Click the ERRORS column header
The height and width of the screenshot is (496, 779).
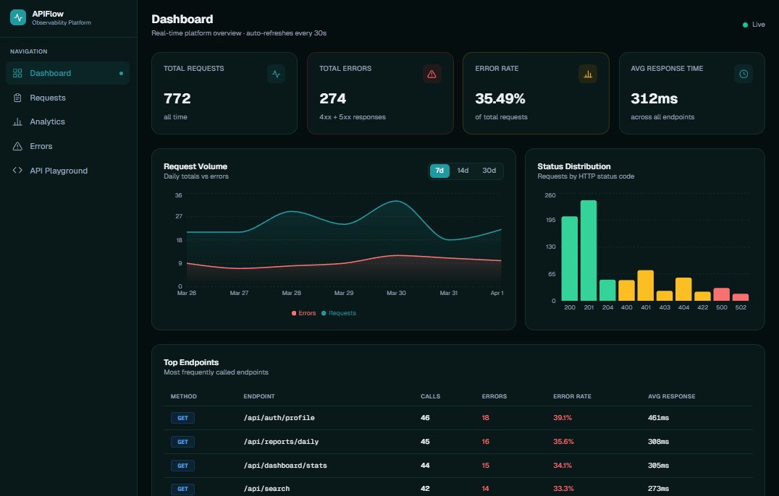coord(494,396)
